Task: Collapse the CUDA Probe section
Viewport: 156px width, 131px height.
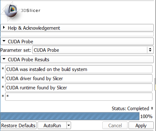Action: pos(77,41)
